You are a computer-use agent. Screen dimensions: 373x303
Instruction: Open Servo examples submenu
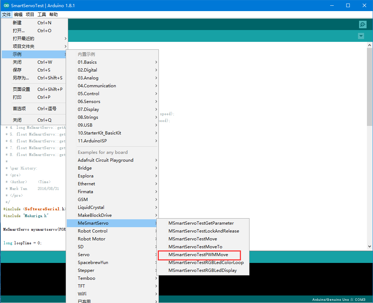click(x=112, y=254)
